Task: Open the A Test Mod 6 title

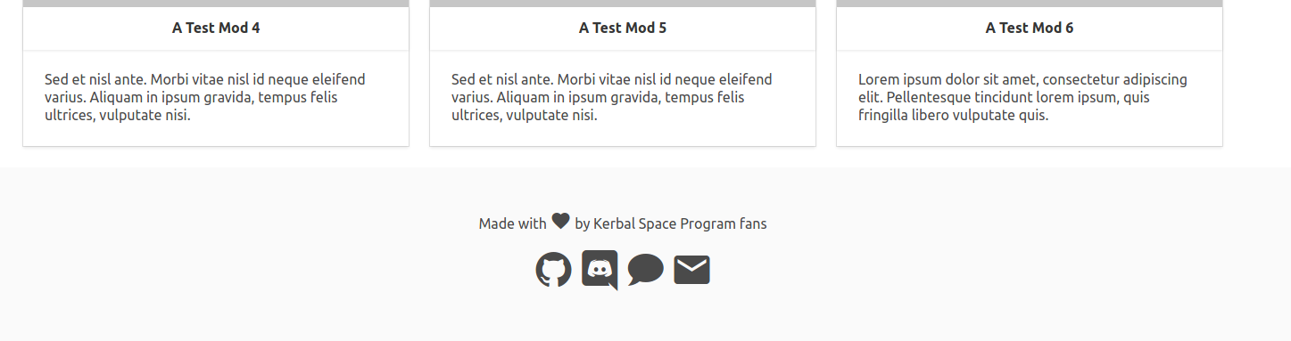Action: point(1030,28)
